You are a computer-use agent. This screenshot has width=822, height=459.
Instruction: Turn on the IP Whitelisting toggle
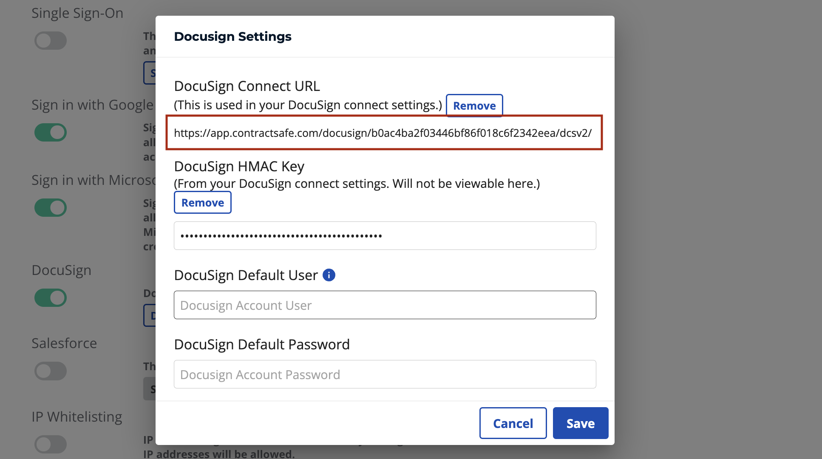coord(51,444)
